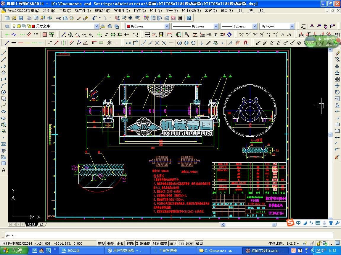The width and height of the screenshot is (341, 255).
Task: Open the 标准件(S) menu
Action: coord(83,10)
